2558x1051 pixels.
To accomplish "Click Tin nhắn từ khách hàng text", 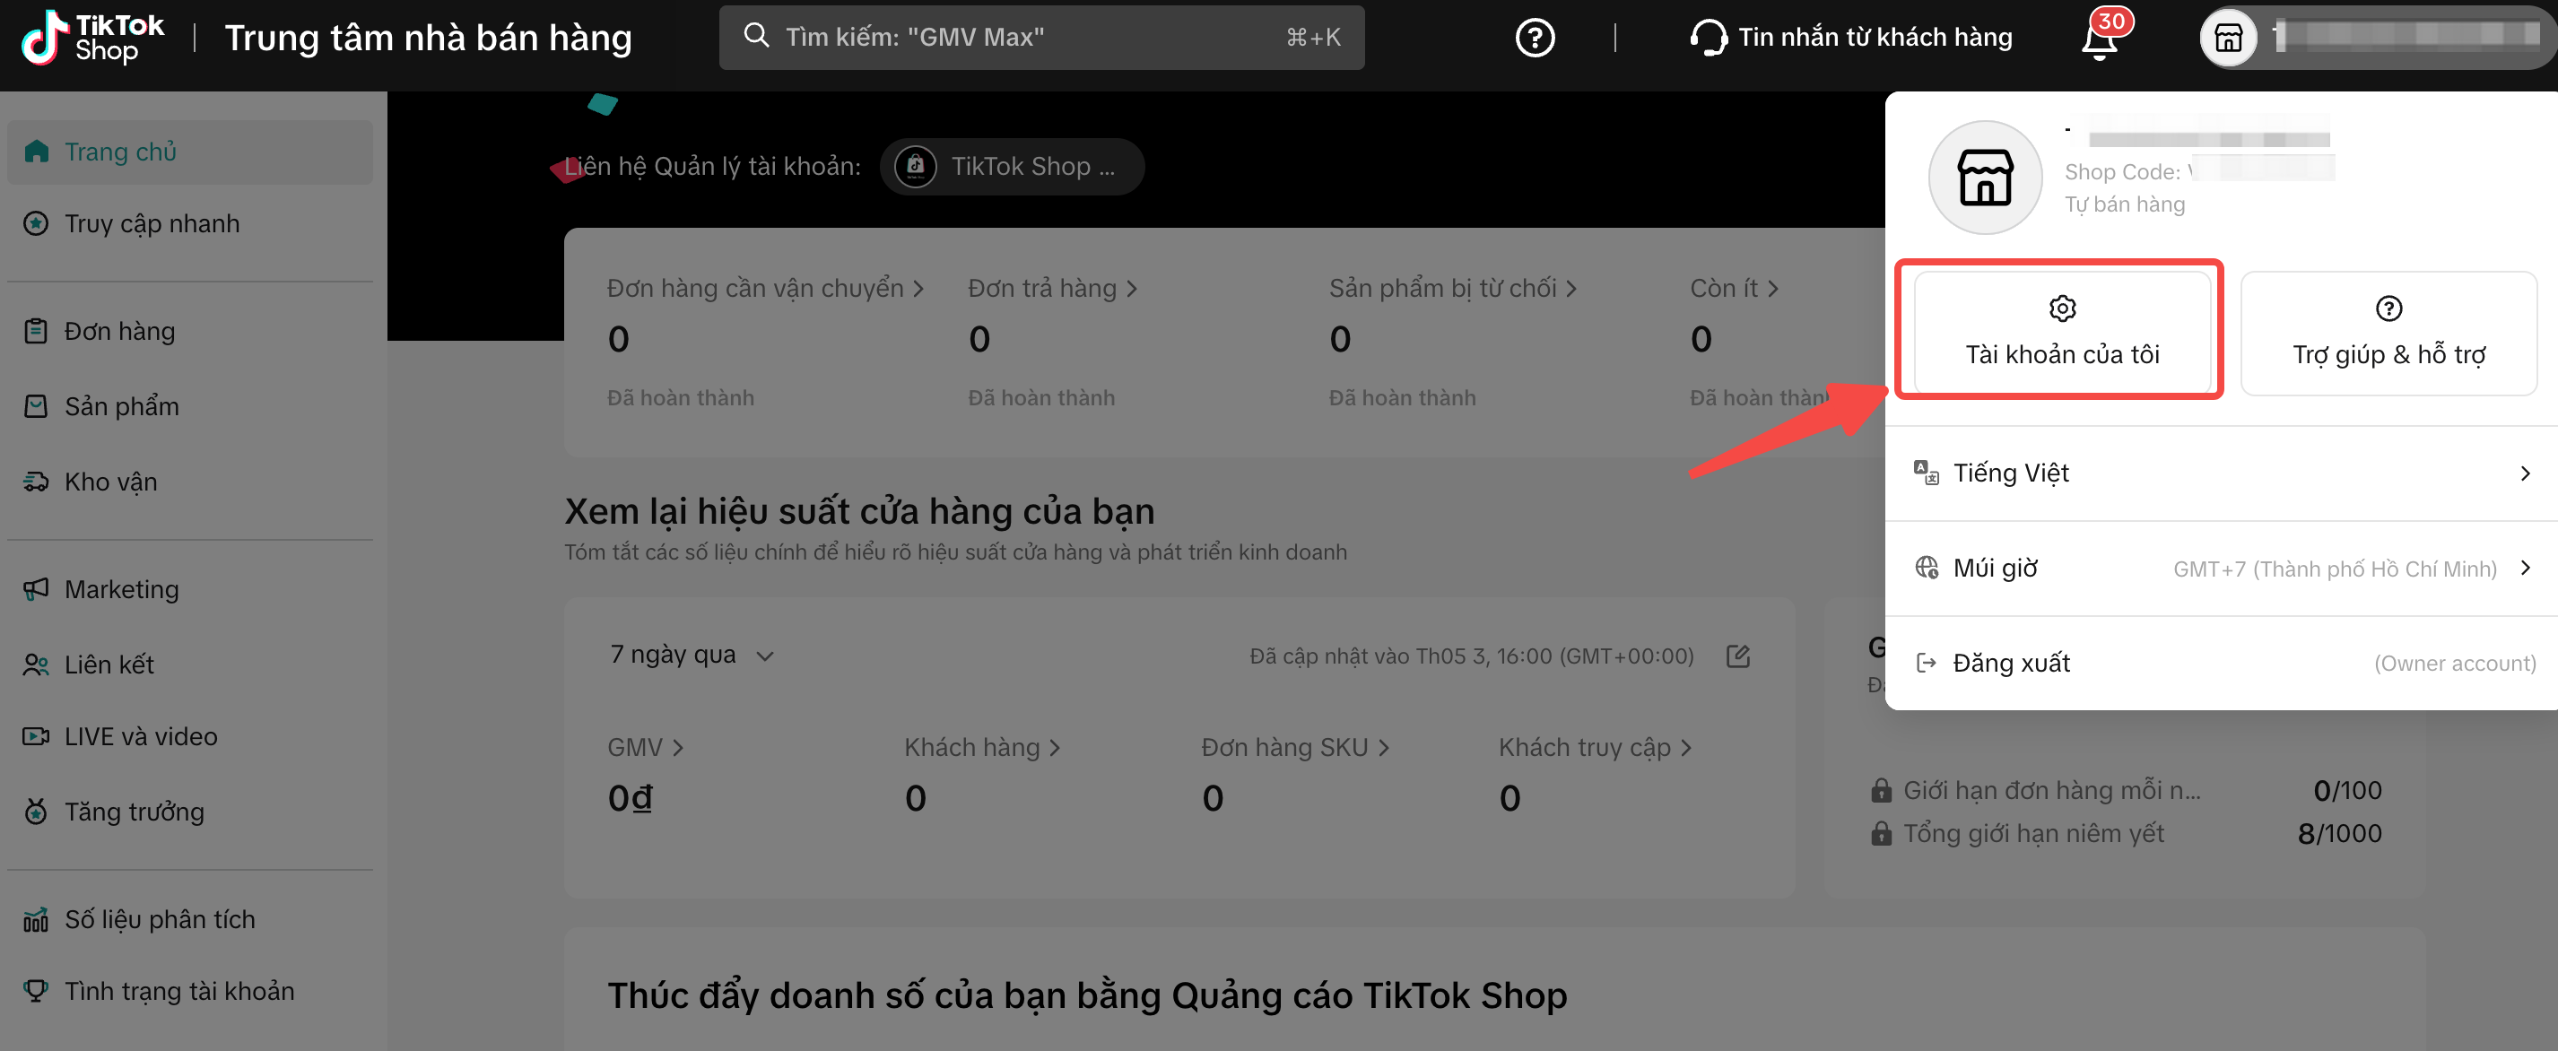I will (x=1875, y=37).
